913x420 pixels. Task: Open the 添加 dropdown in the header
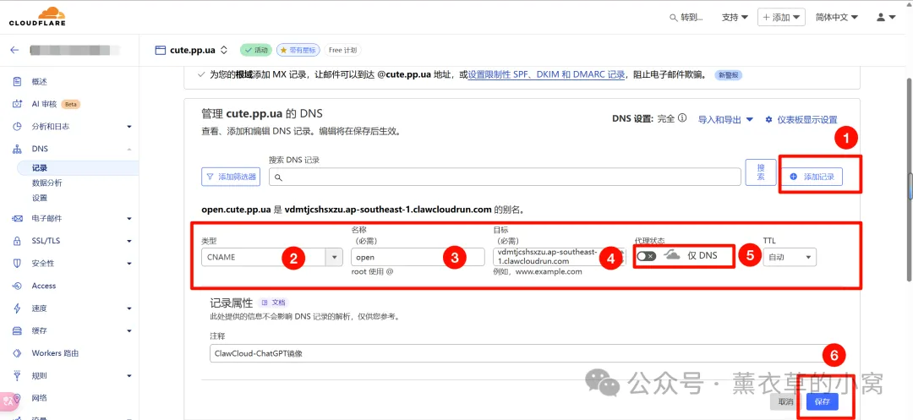781,17
